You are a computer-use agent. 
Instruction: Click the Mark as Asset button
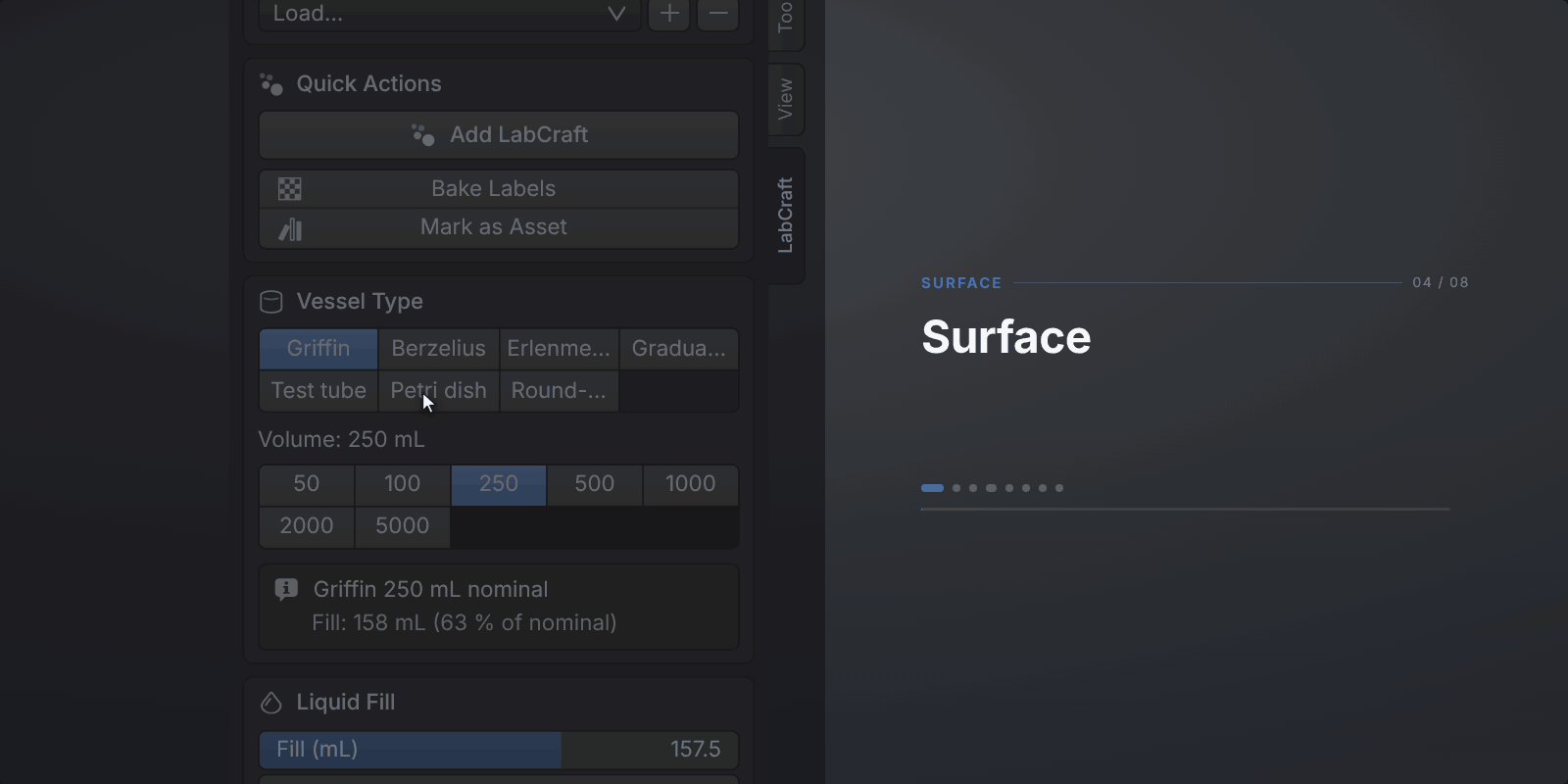[499, 228]
